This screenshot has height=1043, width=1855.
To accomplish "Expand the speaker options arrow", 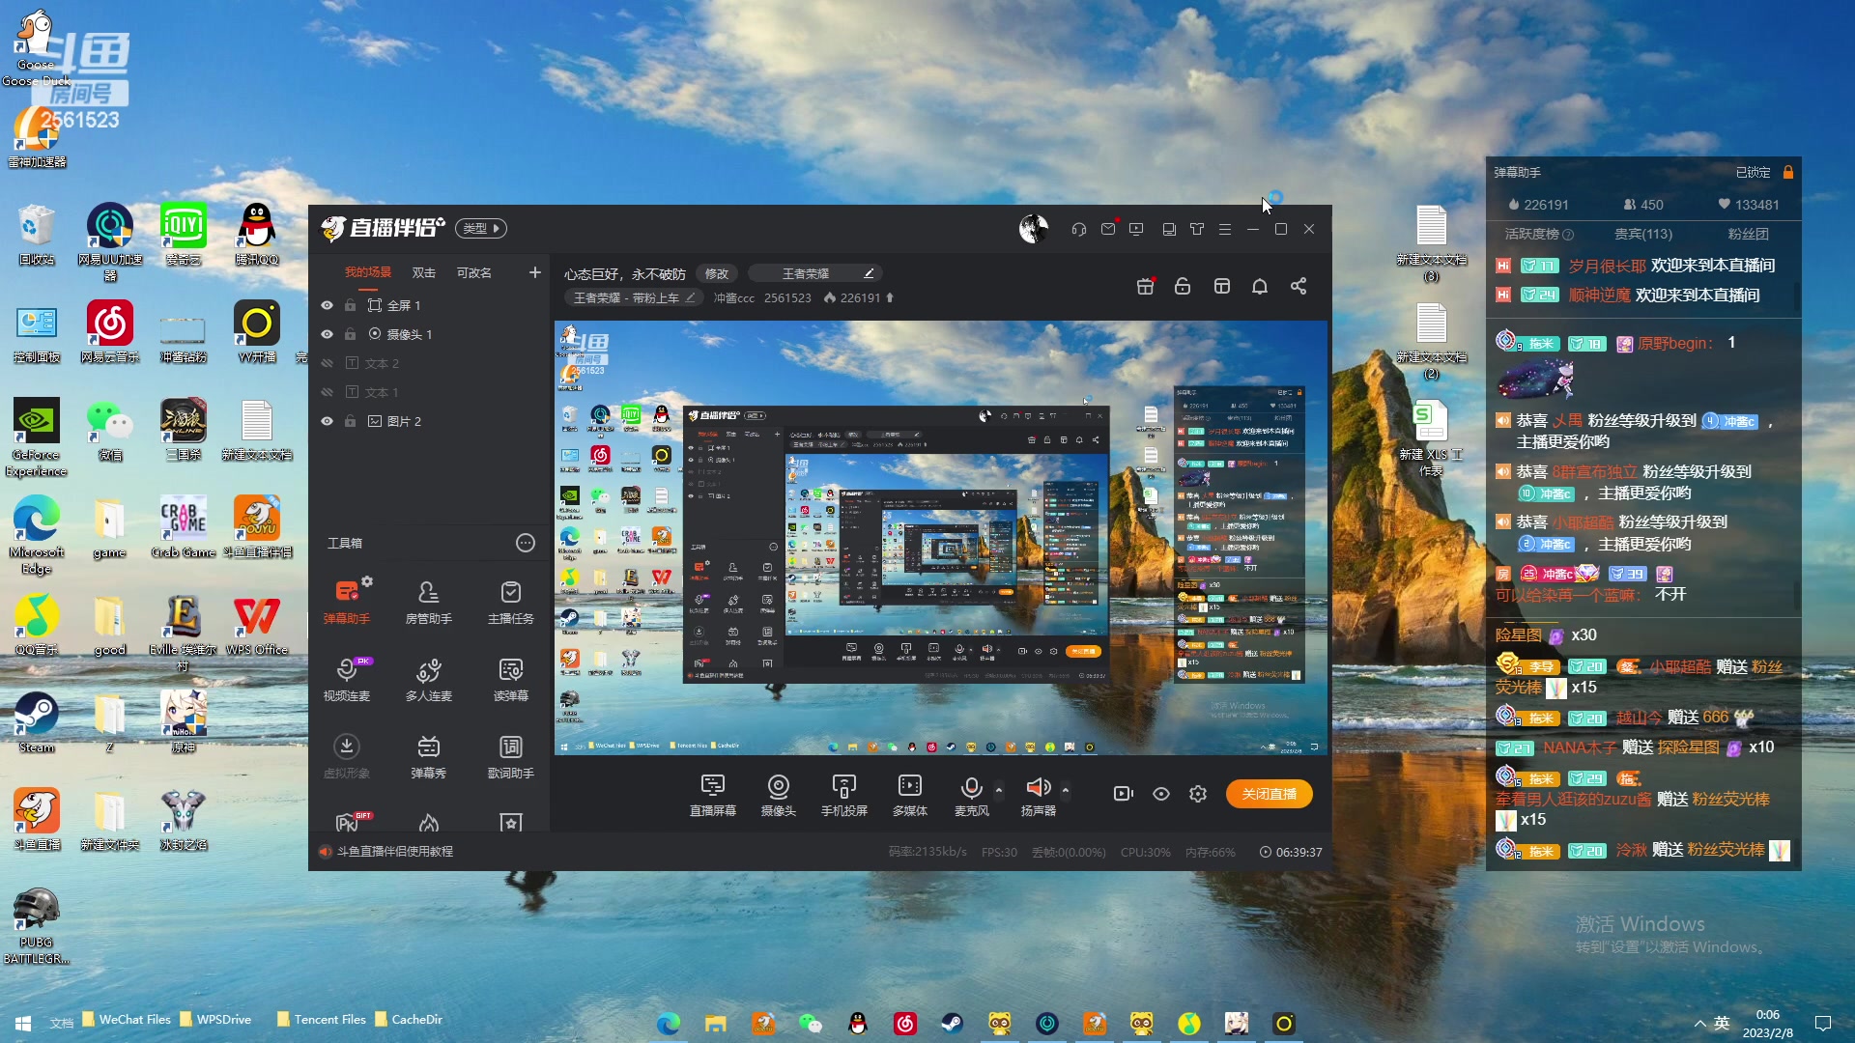I will 1066,790.
